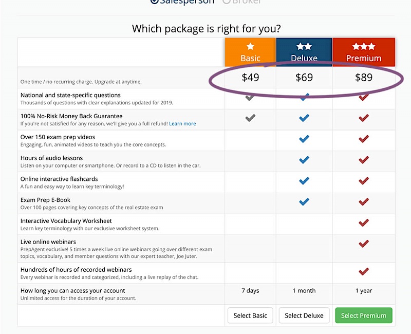Click Premium red checkmark for Vocabulary Worksheet
411x334 pixels.
click(x=364, y=223)
